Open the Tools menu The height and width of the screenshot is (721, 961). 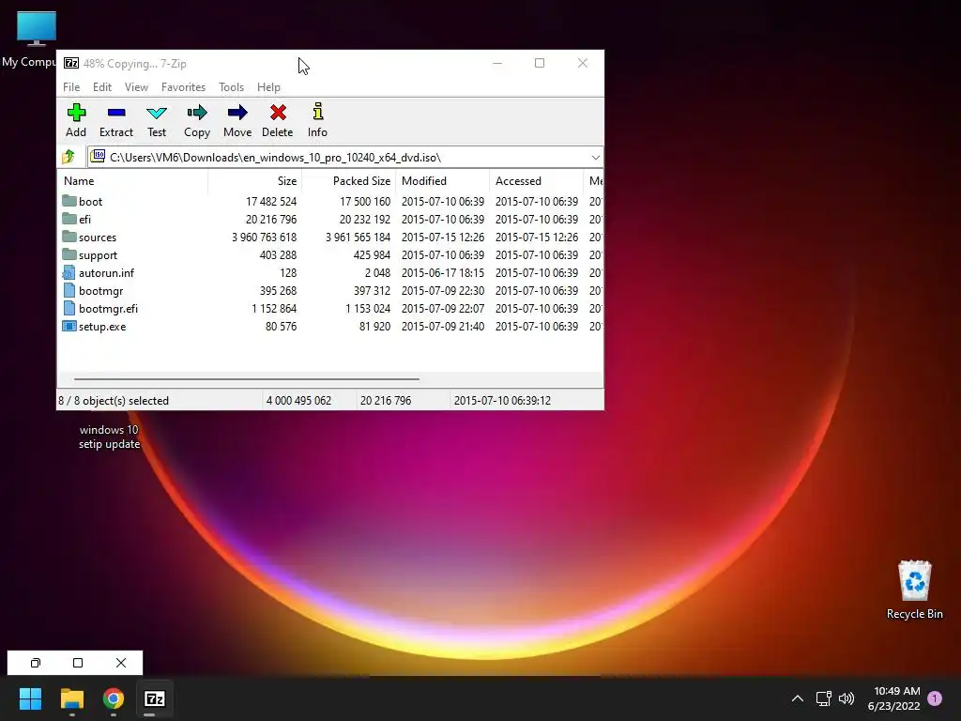(x=231, y=87)
